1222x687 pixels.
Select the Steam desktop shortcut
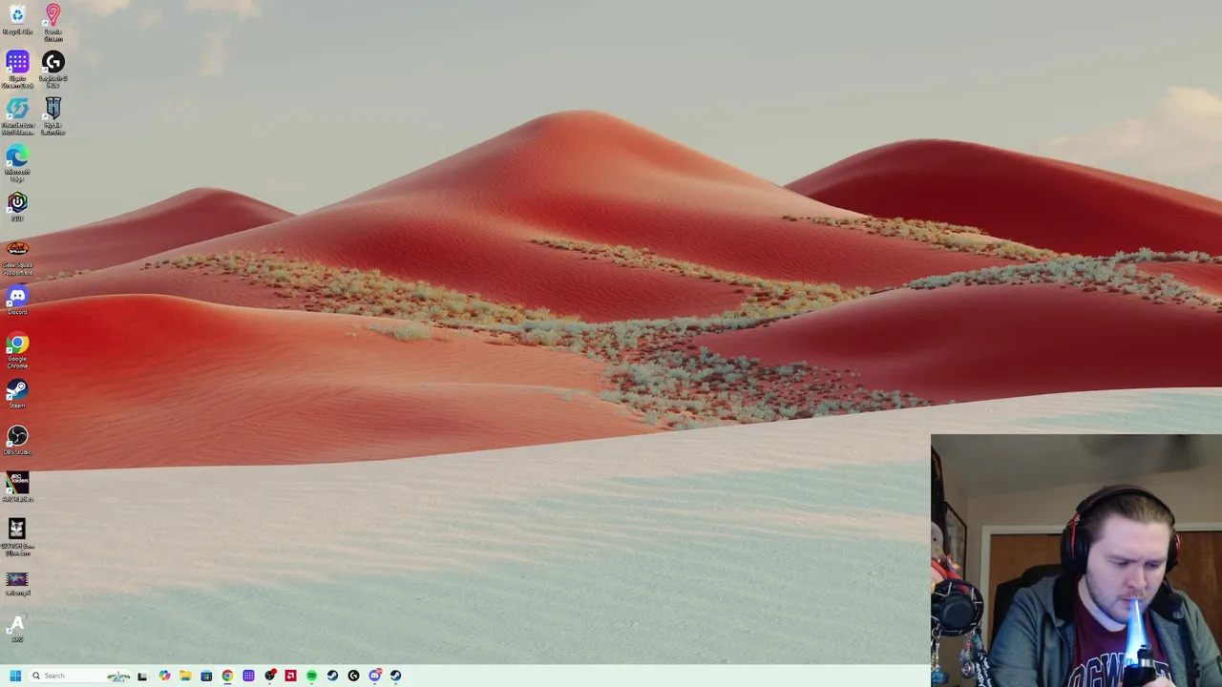point(17,394)
